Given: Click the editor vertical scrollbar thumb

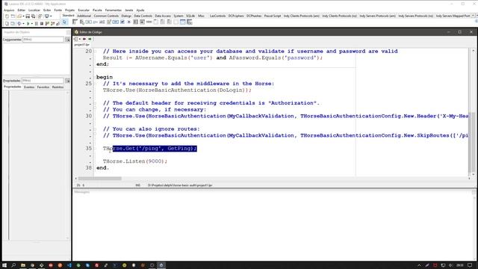Looking at the screenshot, I should coord(473,142).
